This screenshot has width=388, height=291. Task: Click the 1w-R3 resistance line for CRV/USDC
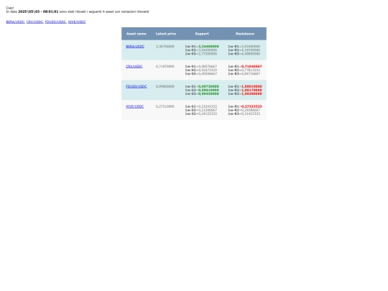coord(244,74)
